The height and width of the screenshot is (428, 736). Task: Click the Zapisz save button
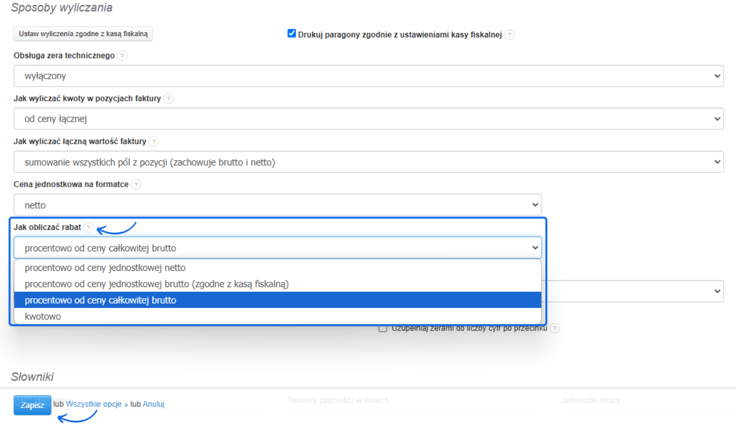pyautogui.click(x=32, y=406)
